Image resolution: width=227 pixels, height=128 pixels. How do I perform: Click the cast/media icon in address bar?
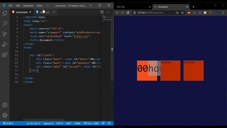click(x=177, y=13)
